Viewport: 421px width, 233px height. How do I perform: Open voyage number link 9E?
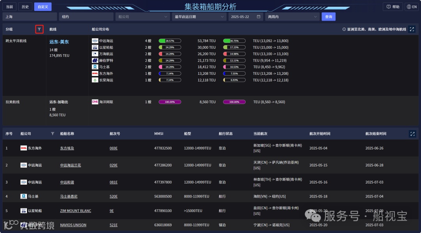coord(112,211)
